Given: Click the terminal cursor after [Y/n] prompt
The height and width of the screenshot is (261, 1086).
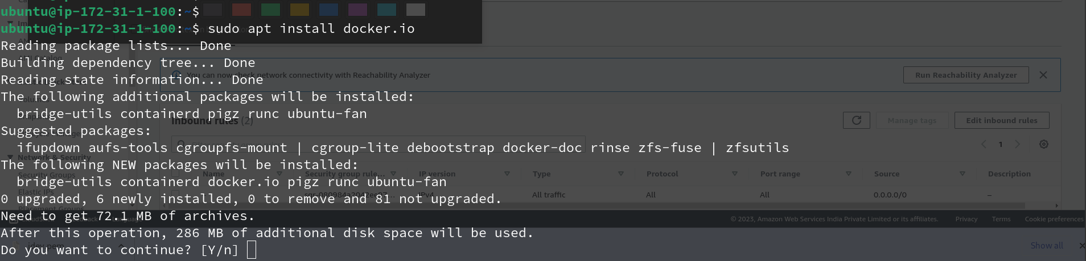Looking at the screenshot, I should coord(252,250).
